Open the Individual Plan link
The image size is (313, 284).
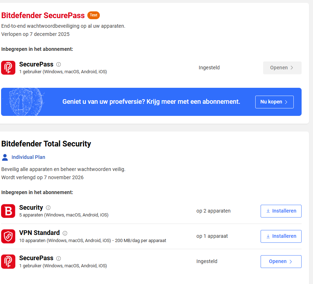point(28,157)
